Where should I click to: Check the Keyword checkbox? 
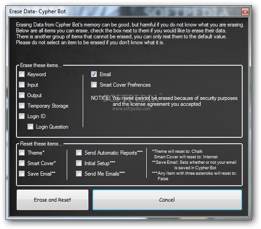(22, 74)
